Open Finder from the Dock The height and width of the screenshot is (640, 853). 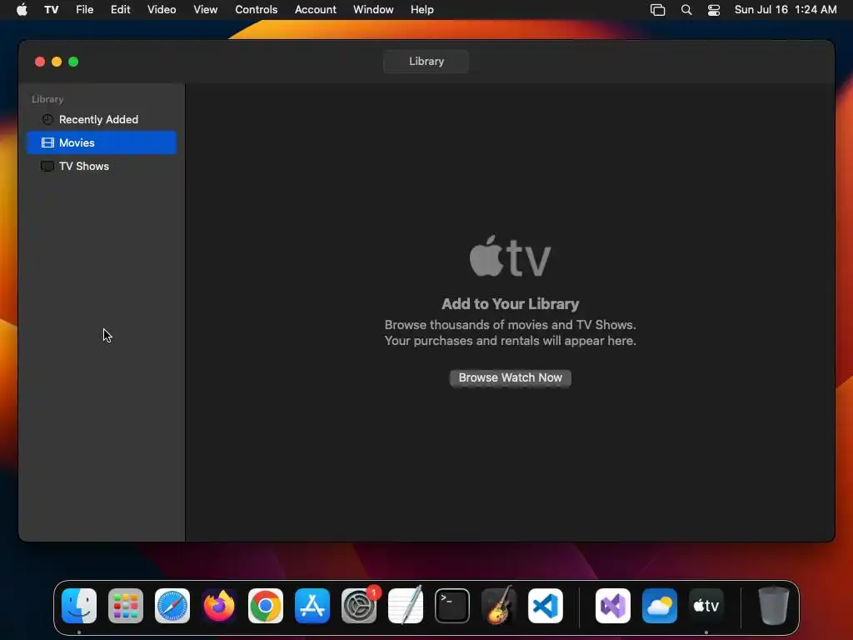[79, 606]
